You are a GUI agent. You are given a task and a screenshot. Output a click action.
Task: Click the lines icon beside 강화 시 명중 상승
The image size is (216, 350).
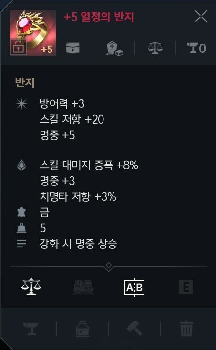click(21, 244)
